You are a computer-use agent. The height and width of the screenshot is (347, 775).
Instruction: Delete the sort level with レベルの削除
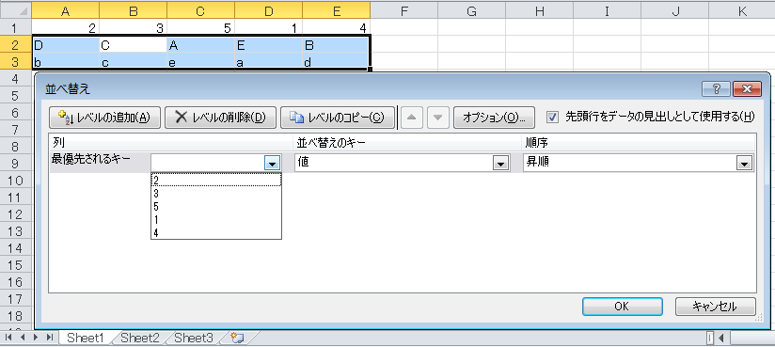click(x=220, y=118)
